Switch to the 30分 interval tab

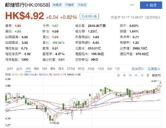pyautogui.click(x=91, y=69)
